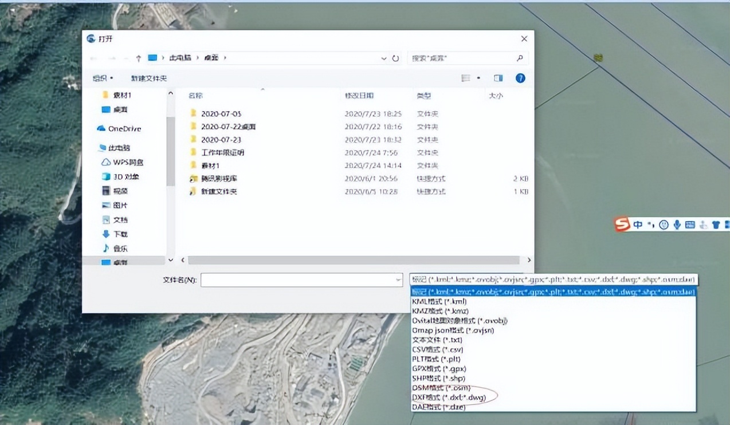Click the refresh icon beside the address bar

tap(395, 58)
